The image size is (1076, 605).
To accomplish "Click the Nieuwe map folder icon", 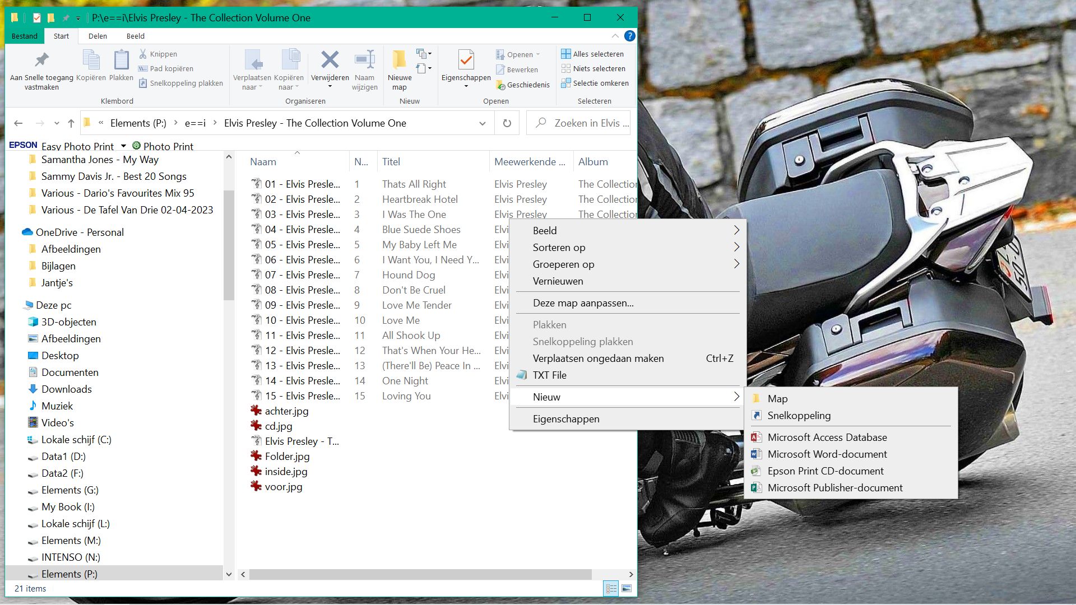I will click(x=399, y=60).
